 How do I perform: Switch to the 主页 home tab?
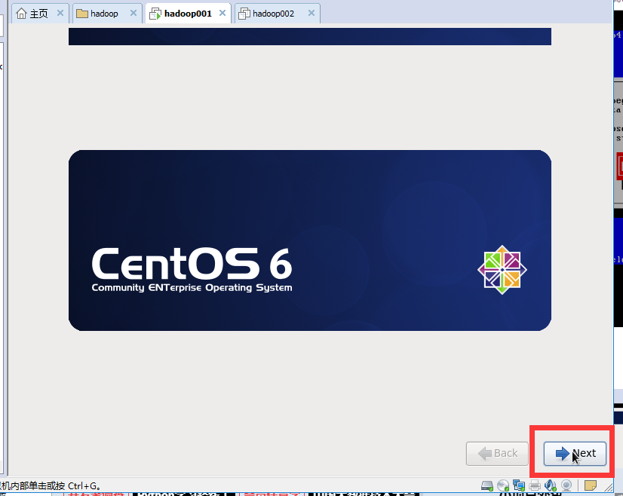click(40, 14)
